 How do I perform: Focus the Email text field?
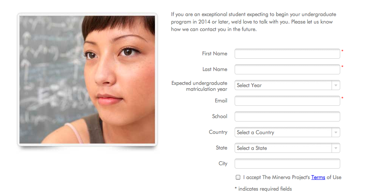[x=287, y=101]
